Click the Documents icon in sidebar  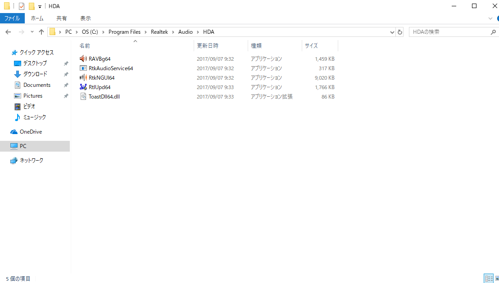18,85
